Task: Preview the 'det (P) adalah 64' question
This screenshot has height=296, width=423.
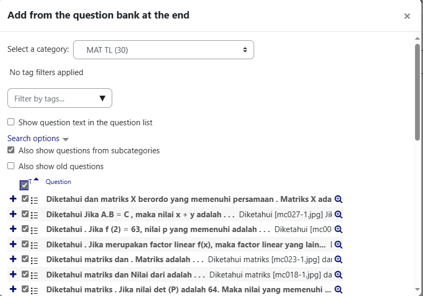Action: tap(338, 290)
